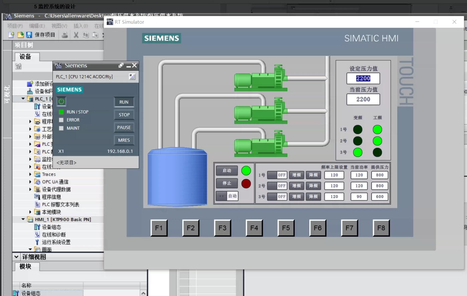
Task: Click the paste icon in TIA toolbar
Action: point(95,35)
